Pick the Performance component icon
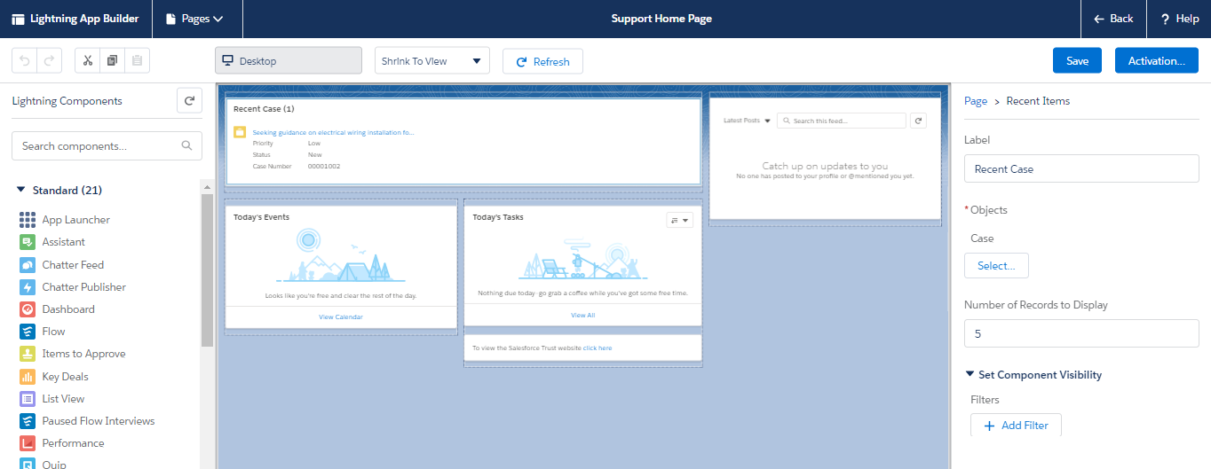This screenshot has width=1211, height=469. click(x=27, y=443)
